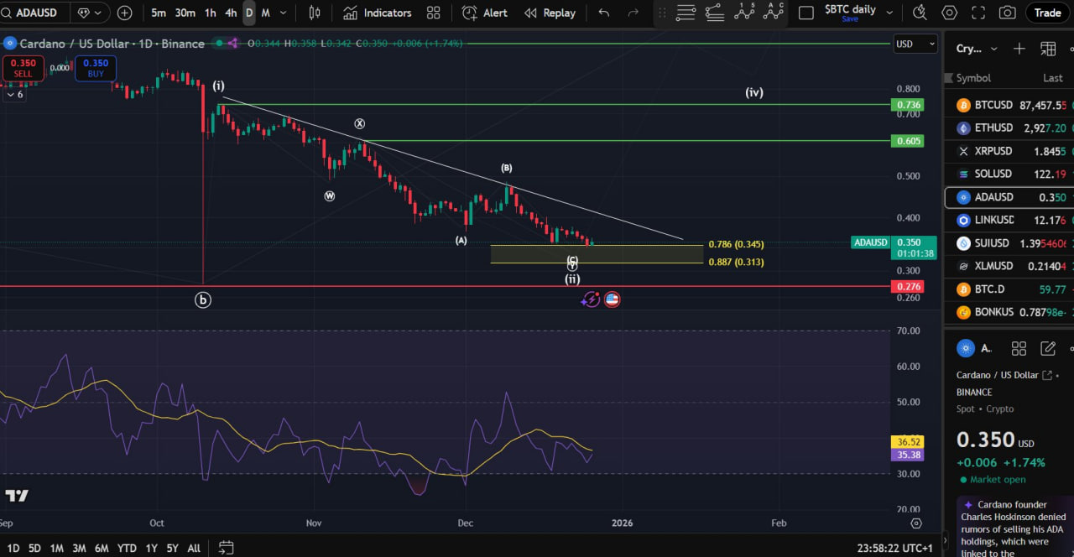The height and width of the screenshot is (557, 1074).
Task: Open chart settings hexagon icon
Action: (950, 13)
